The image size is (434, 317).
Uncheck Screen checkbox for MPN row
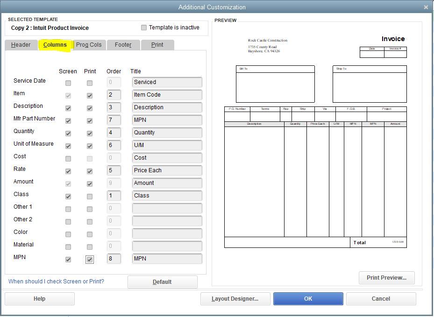point(68,260)
